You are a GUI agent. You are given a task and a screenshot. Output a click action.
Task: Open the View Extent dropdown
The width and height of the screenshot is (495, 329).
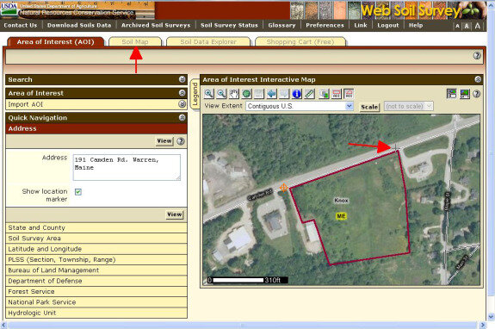(x=300, y=106)
